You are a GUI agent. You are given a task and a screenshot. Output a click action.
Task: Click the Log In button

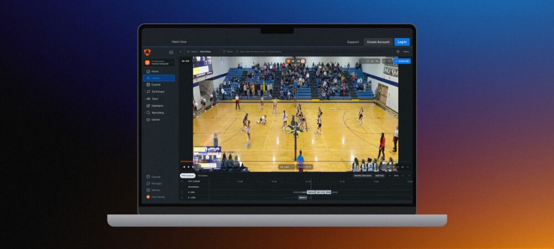coord(402,42)
